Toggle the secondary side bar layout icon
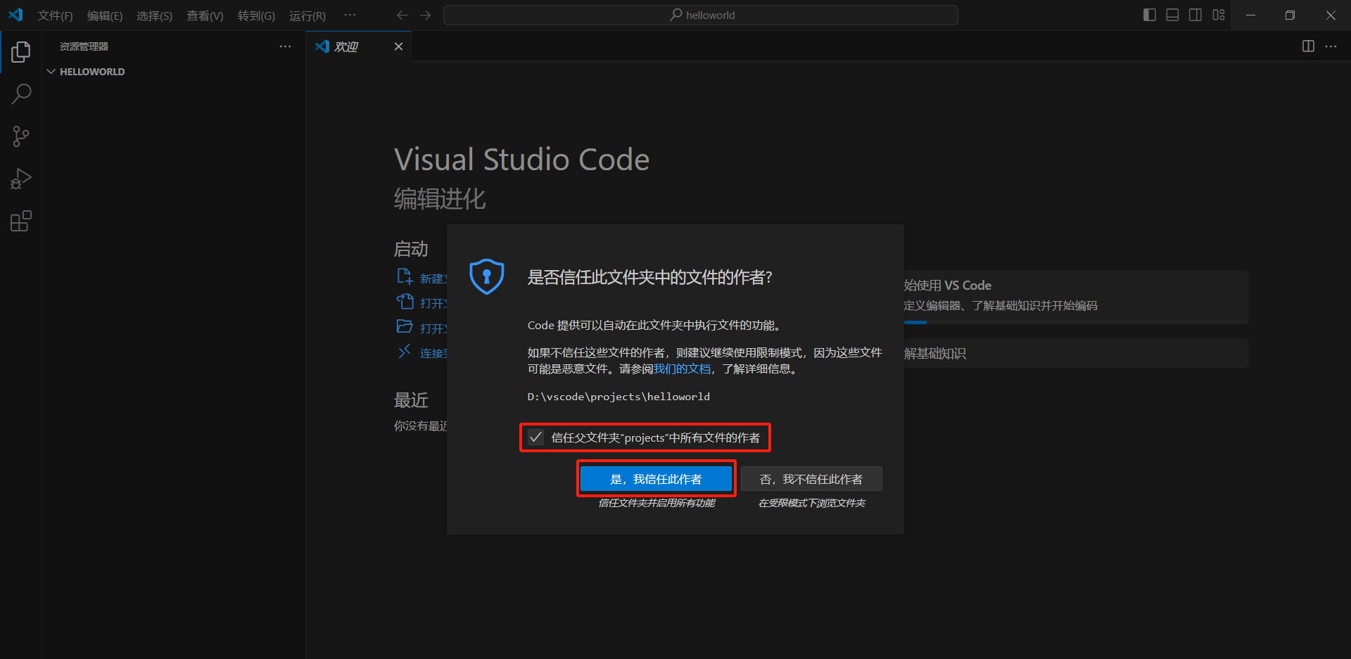The width and height of the screenshot is (1351, 659). (x=1195, y=15)
